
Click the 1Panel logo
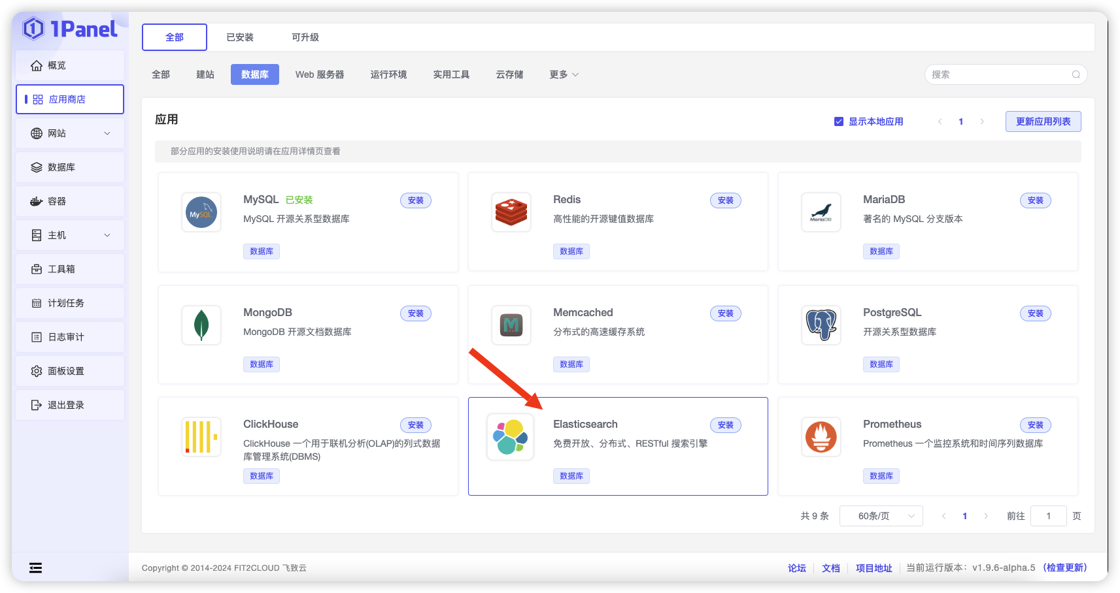pyautogui.click(x=69, y=29)
